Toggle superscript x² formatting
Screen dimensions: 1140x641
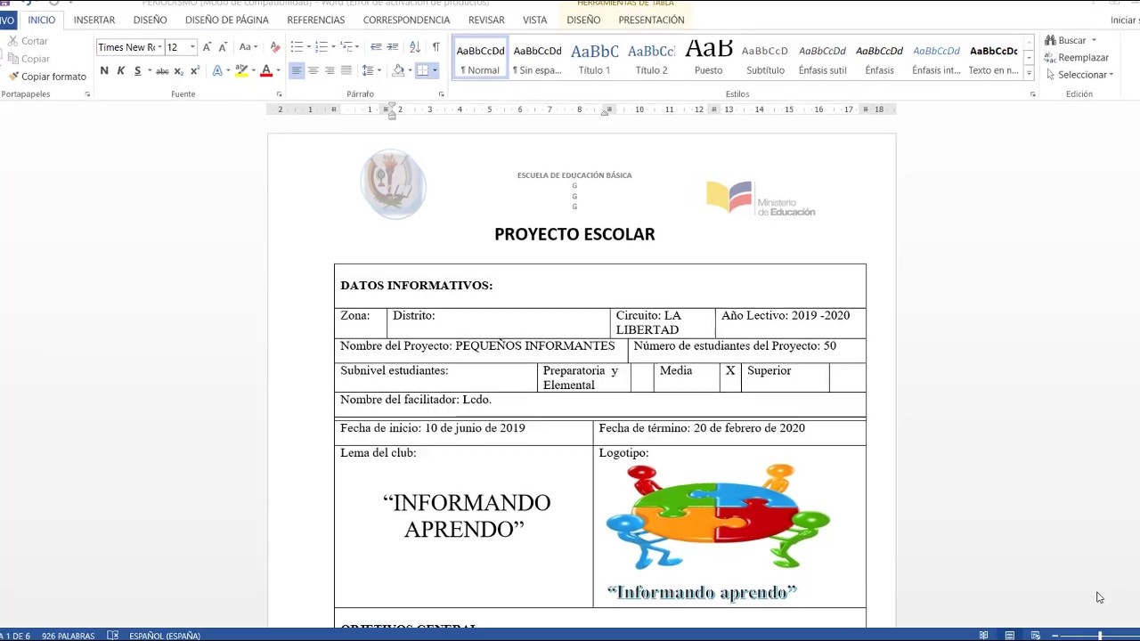(x=194, y=70)
